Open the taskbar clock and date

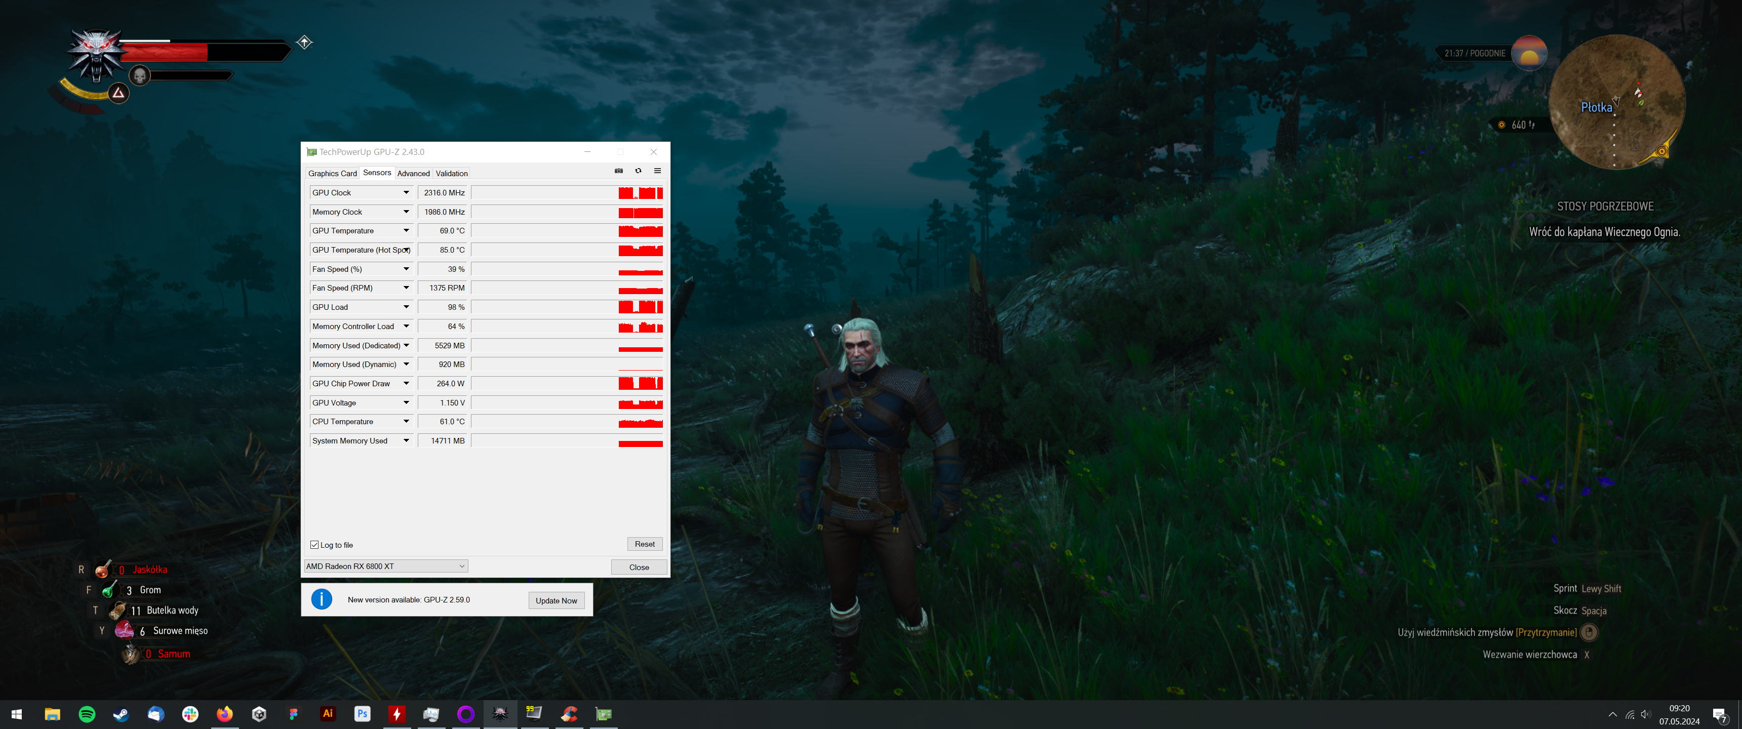pyautogui.click(x=1679, y=715)
